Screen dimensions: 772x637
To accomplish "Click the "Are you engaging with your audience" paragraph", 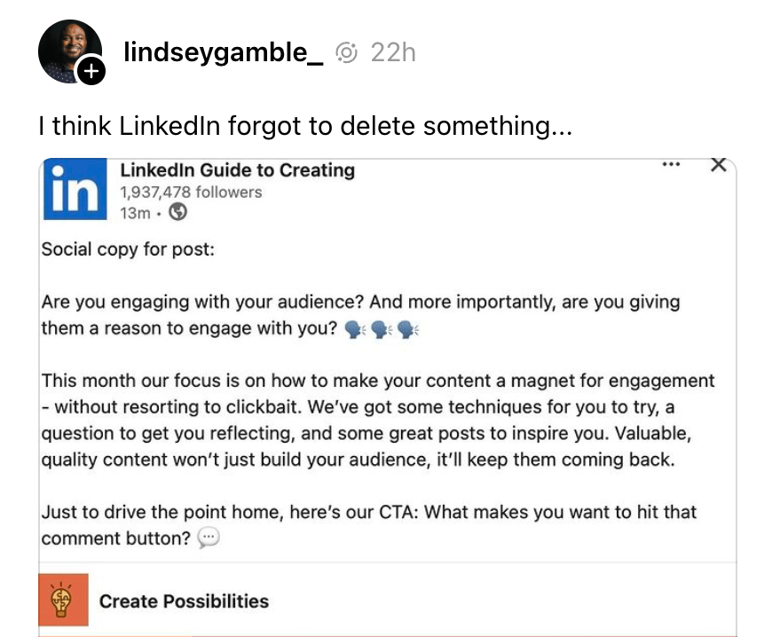I will (x=360, y=314).
